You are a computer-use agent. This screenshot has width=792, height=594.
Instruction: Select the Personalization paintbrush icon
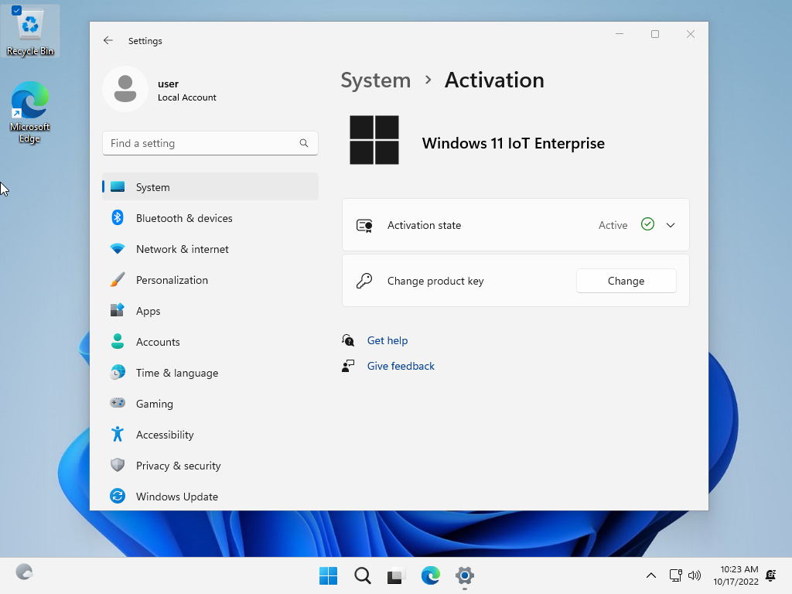click(x=118, y=280)
